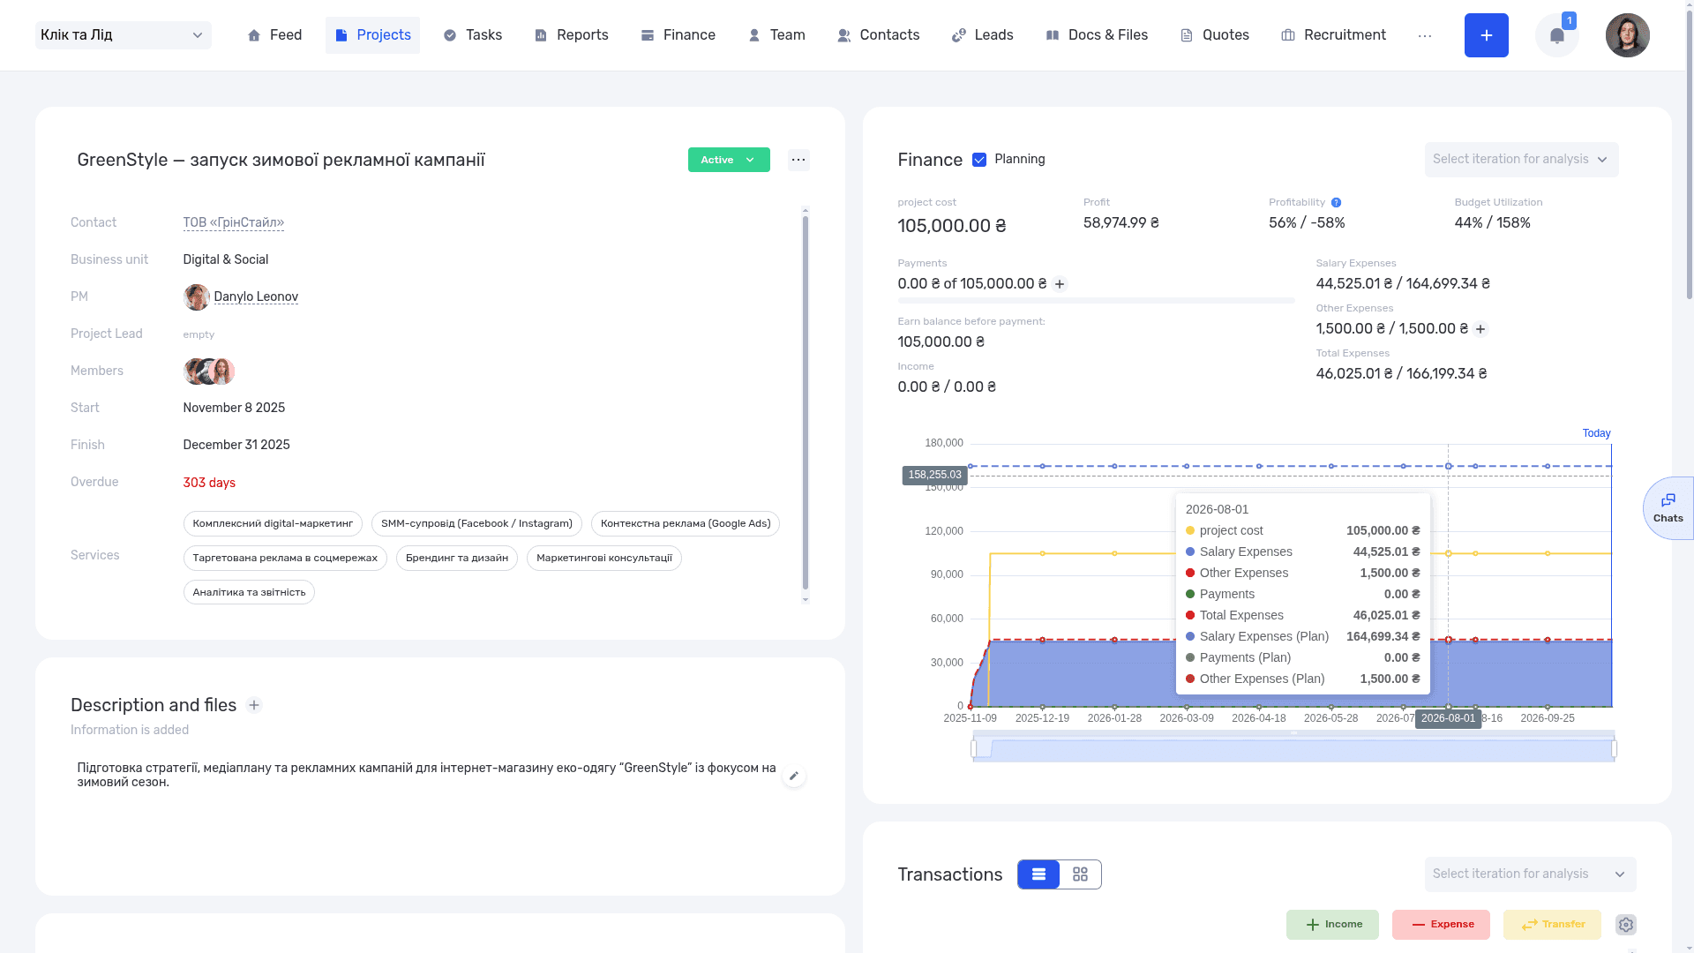Click the project Members avatars
The height and width of the screenshot is (953, 1694).
[209, 371]
